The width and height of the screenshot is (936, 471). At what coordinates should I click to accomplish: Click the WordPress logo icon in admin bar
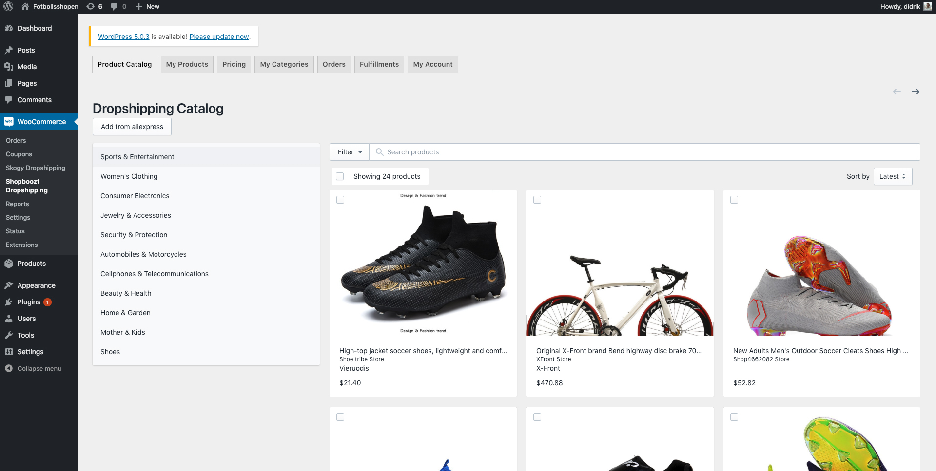[x=8, y=6]
